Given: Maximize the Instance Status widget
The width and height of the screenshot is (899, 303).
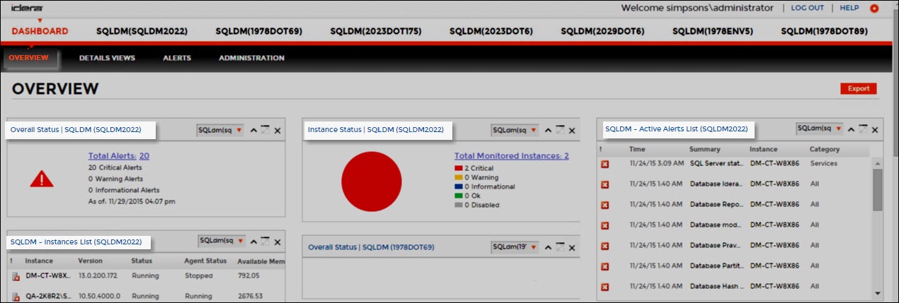Looking at the screenshot, I should pyautogui.click(x=560, y=130).
